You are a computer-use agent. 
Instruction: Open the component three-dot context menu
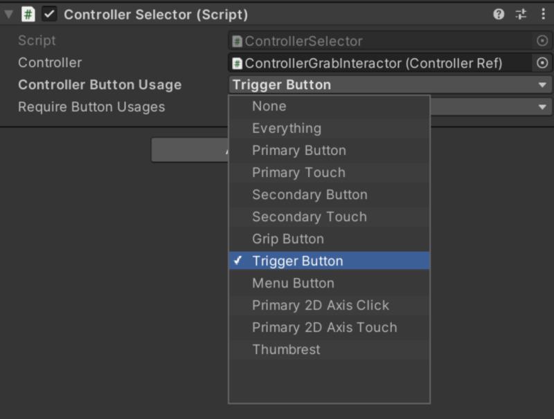(543, 14)
